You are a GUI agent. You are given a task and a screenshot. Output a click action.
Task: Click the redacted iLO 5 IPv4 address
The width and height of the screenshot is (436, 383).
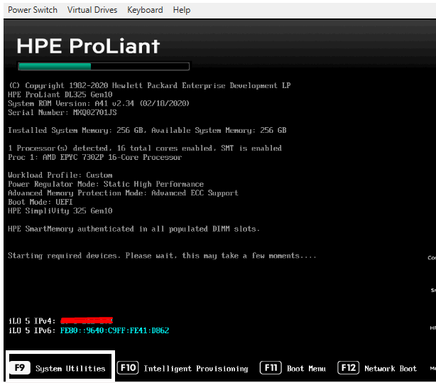coord(87,321)
